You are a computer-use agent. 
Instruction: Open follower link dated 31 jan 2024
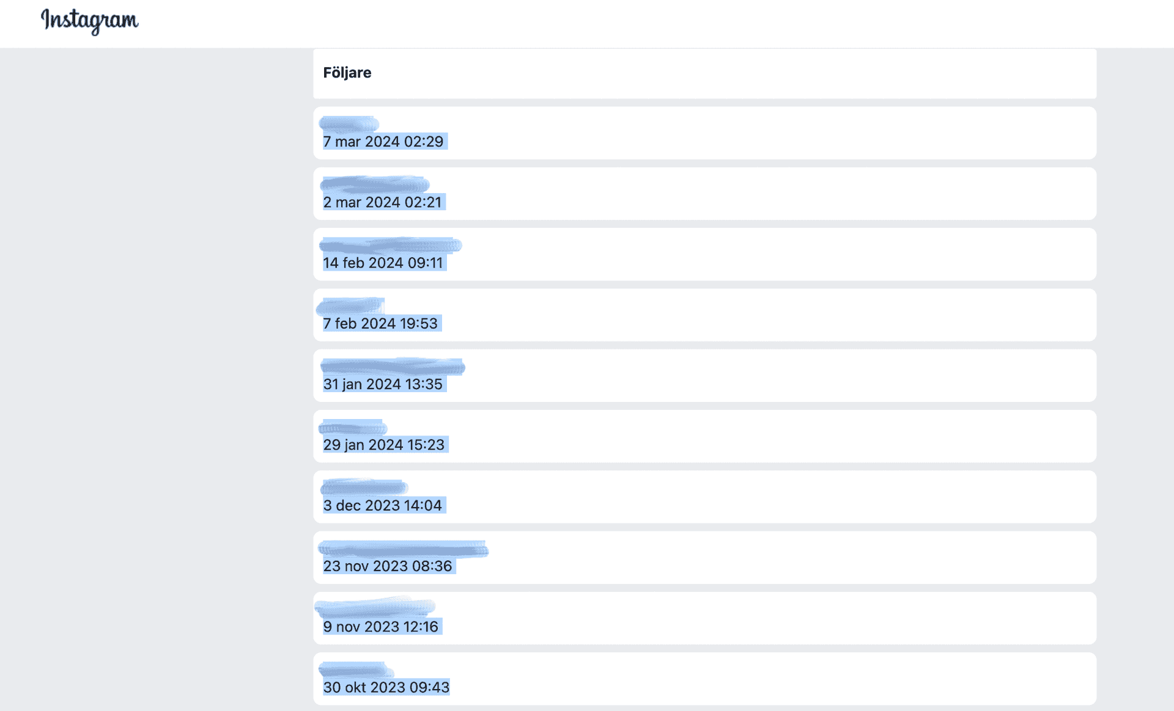[392, 366]
